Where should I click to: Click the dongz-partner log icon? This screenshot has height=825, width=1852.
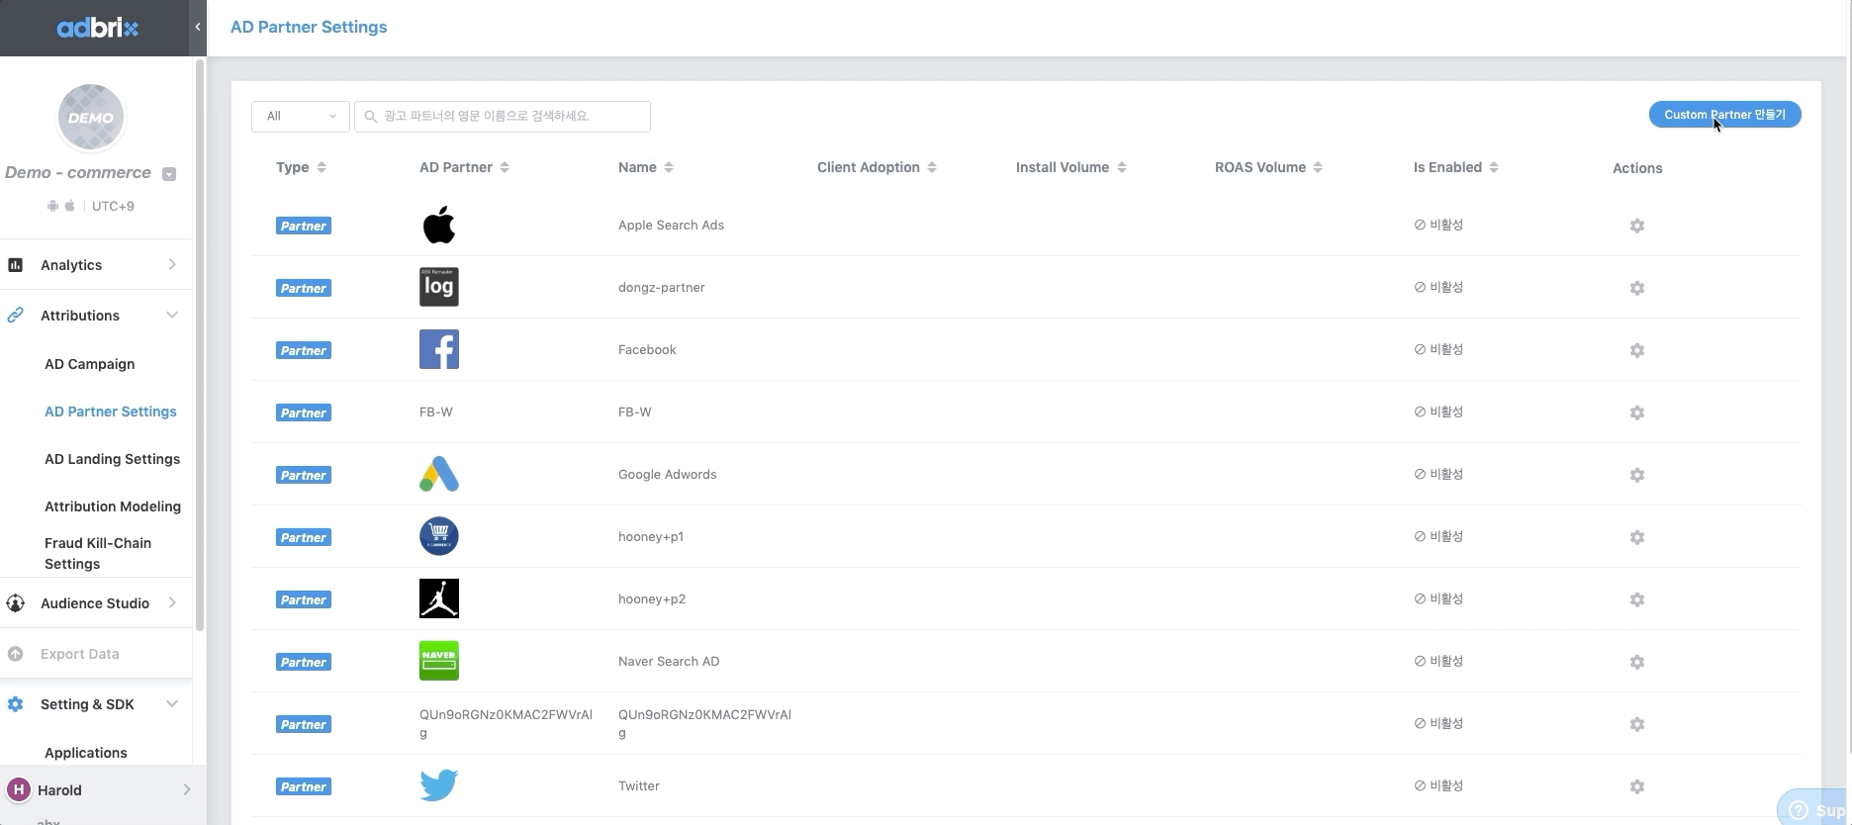coord(439,287)
